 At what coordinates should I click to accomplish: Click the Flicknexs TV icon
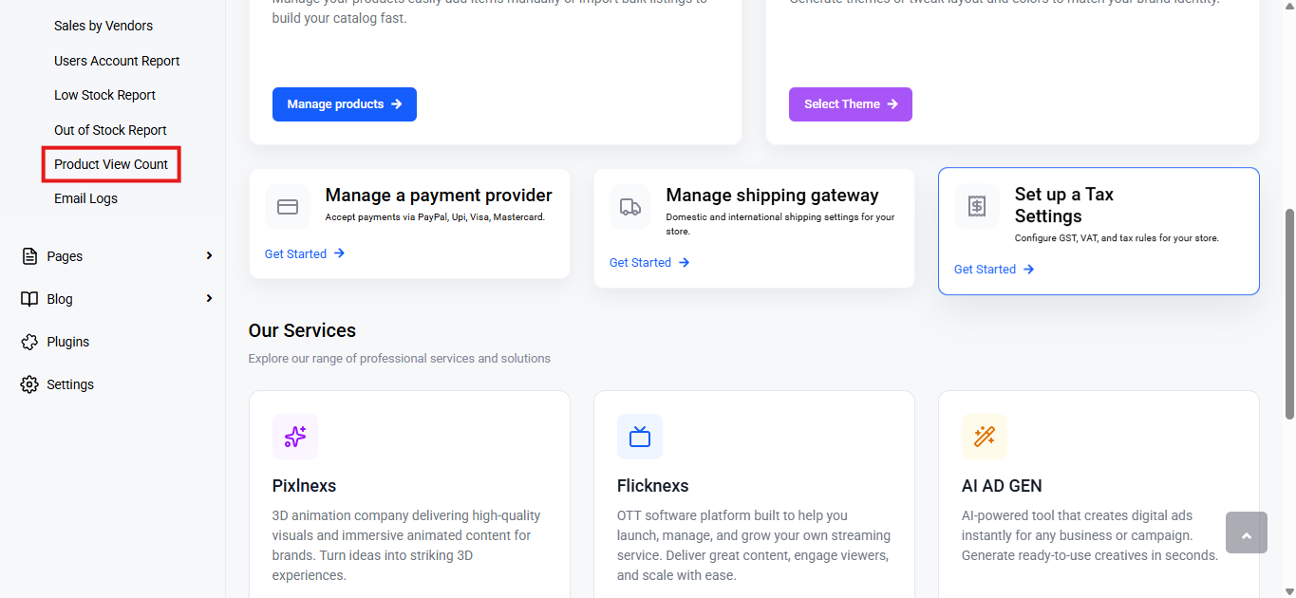640,437
